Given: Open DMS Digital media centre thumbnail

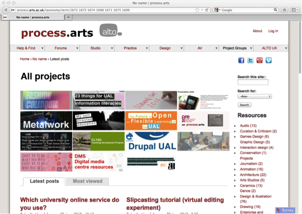Looking at the screenshot, I should (x=98, y=162).
